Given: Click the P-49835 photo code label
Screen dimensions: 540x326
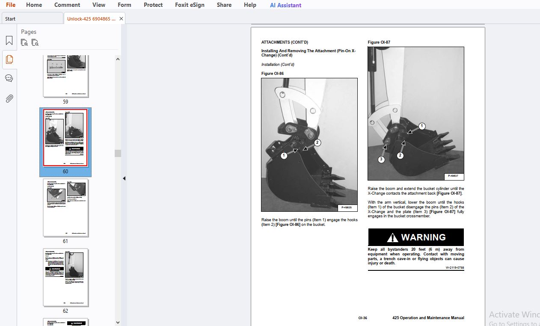Looking at the screenshot, I should [x=347, y=207].
